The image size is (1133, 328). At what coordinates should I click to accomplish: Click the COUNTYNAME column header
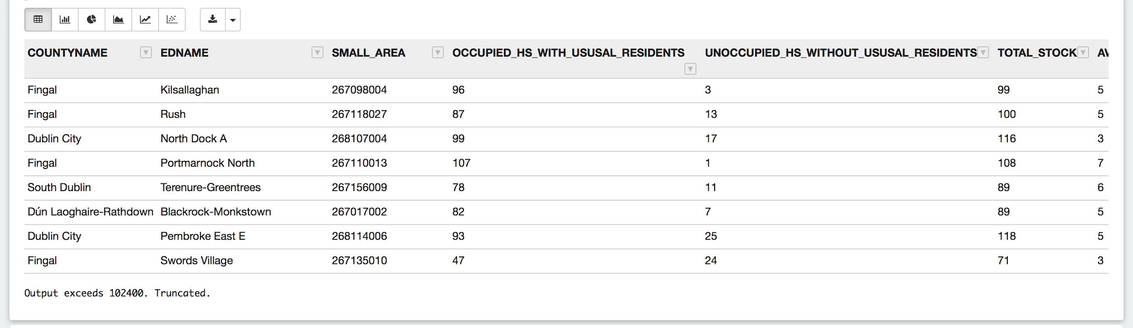click(x=68, y=53)
